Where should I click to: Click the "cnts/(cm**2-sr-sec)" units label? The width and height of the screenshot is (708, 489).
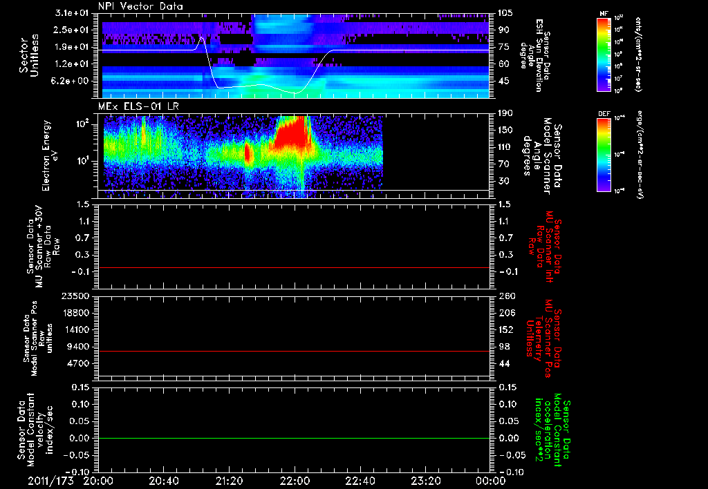pos(638,55)
